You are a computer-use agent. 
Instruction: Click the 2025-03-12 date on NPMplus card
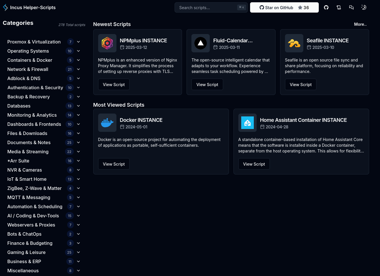tap(136, 47)
